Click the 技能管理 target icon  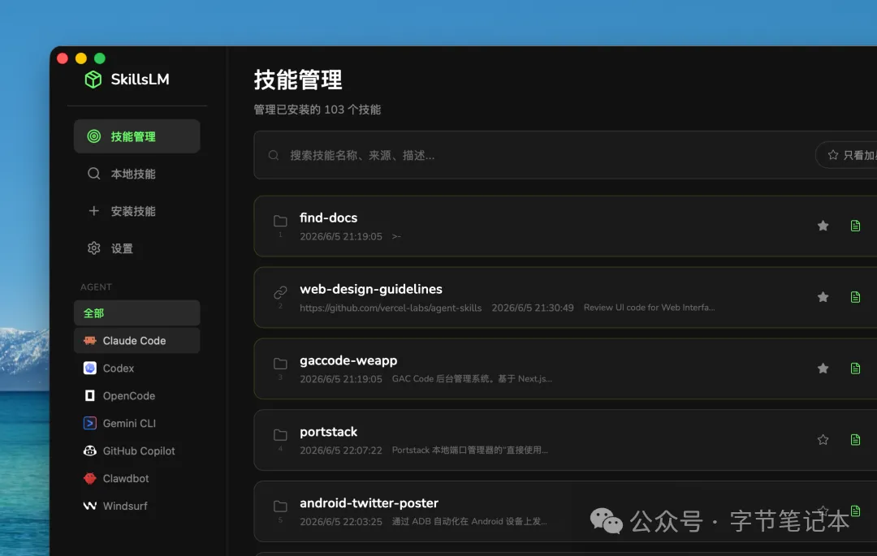click(x=94, y=136)
